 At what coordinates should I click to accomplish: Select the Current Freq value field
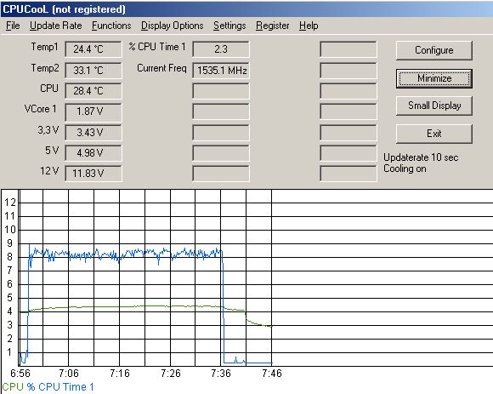[x=221, y=70]
